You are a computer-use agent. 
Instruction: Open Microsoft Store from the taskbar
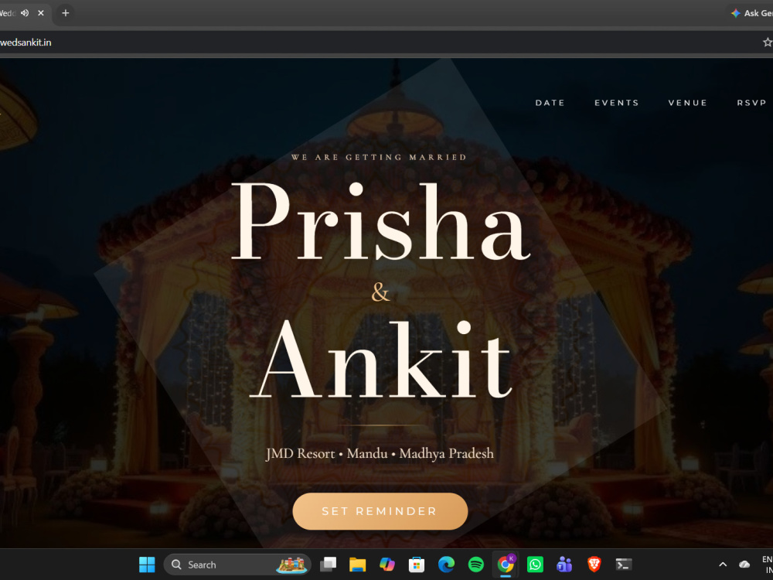(417, 565)
